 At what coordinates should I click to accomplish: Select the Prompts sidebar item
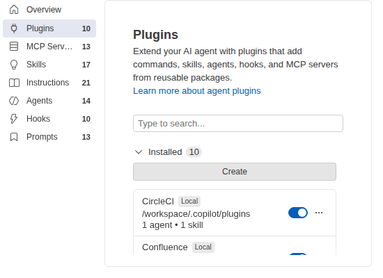tap(49, 137)
